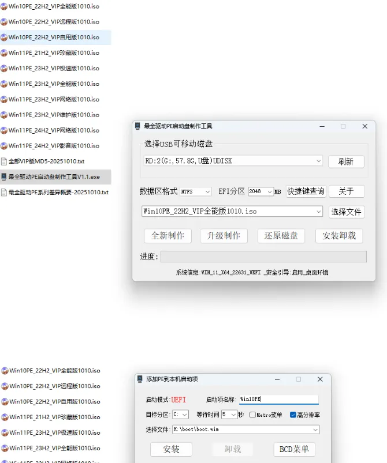387x463 pixels.
Task: Click the 还原磁盘 restore disk button
Action: (x=281, y=236)
